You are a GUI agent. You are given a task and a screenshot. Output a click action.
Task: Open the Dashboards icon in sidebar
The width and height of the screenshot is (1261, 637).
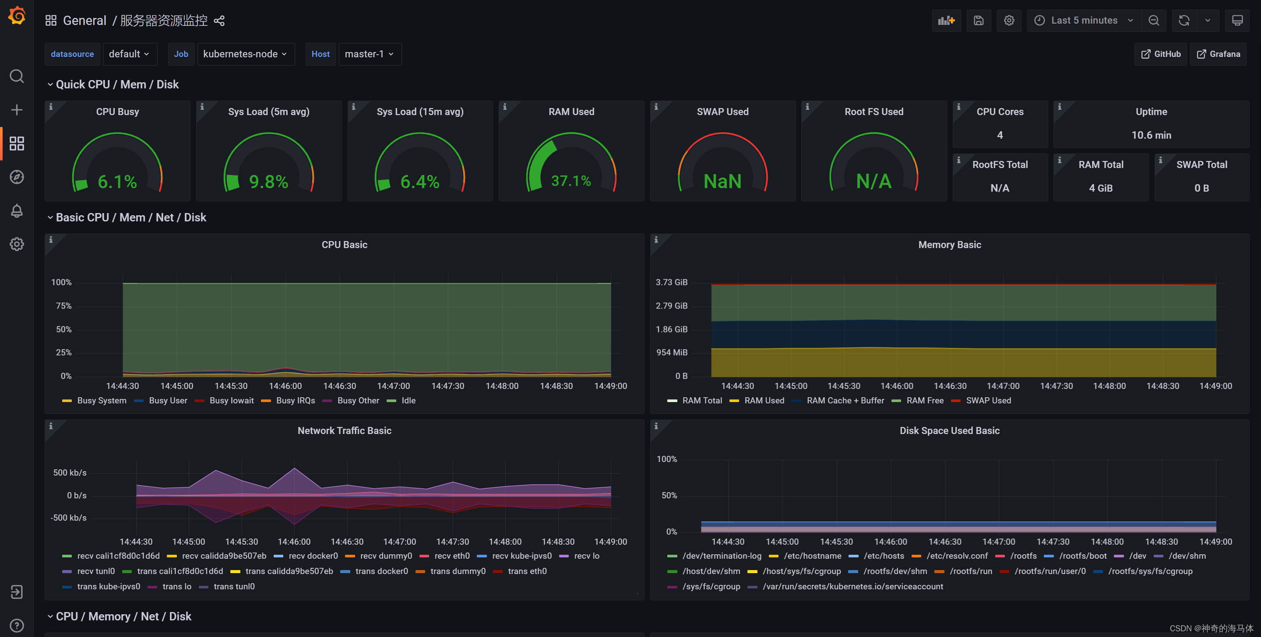pos(17,143)
